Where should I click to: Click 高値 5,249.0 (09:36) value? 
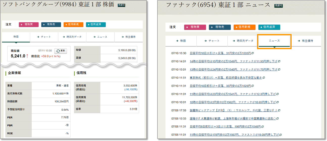pos(127,58)
